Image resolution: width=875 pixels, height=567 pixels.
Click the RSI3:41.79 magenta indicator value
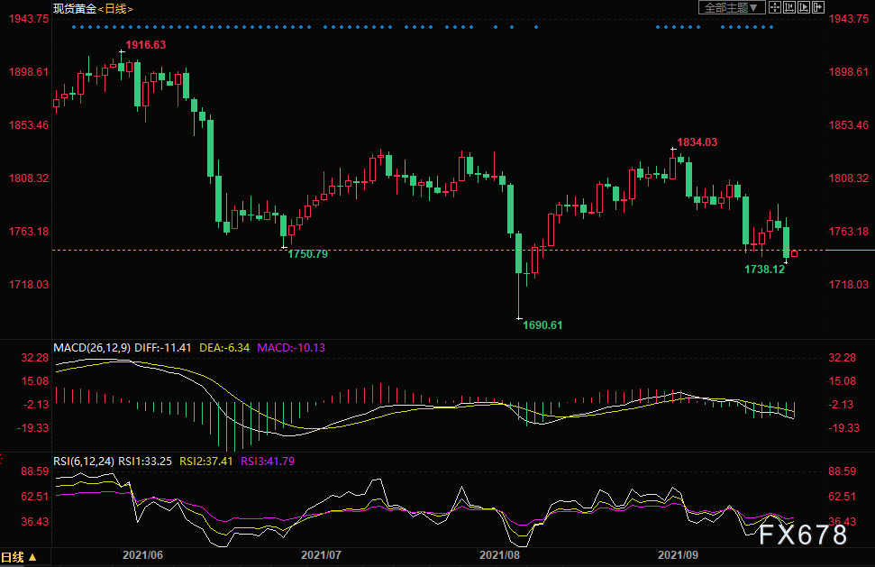(268, 461)
